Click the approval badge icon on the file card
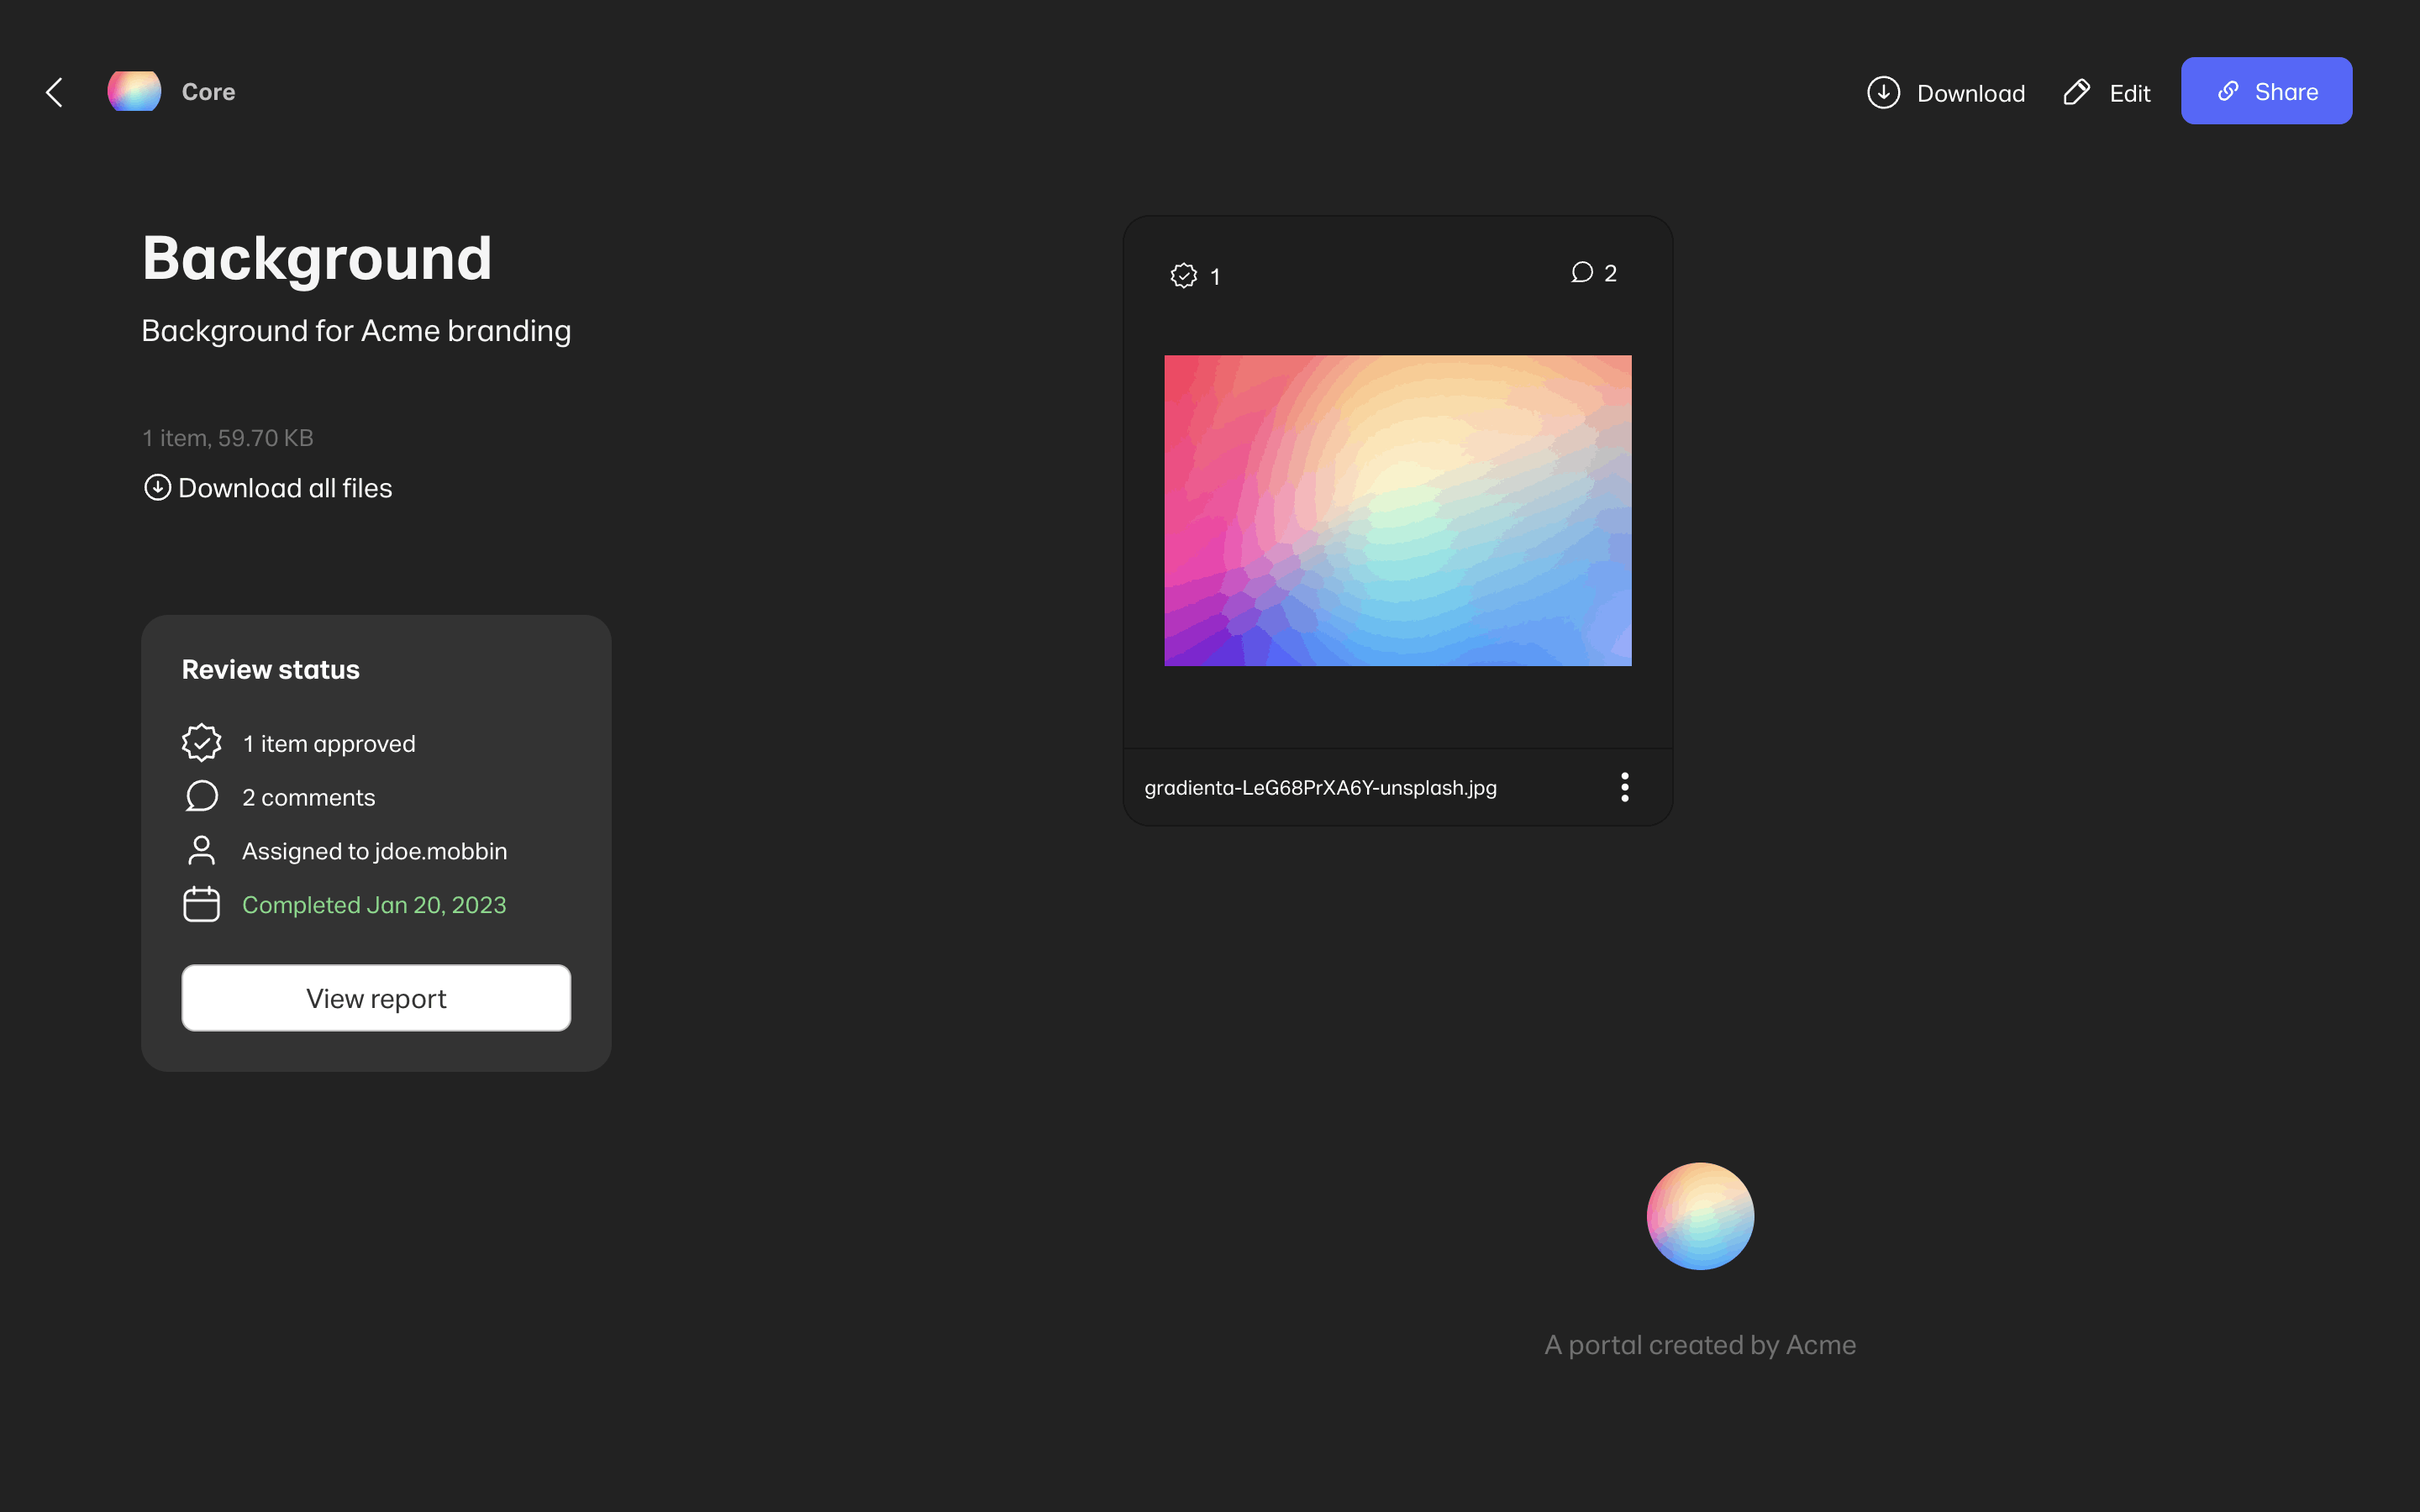The height and width of the screenshot is (1512, 2420). (x=1183, y=275)
